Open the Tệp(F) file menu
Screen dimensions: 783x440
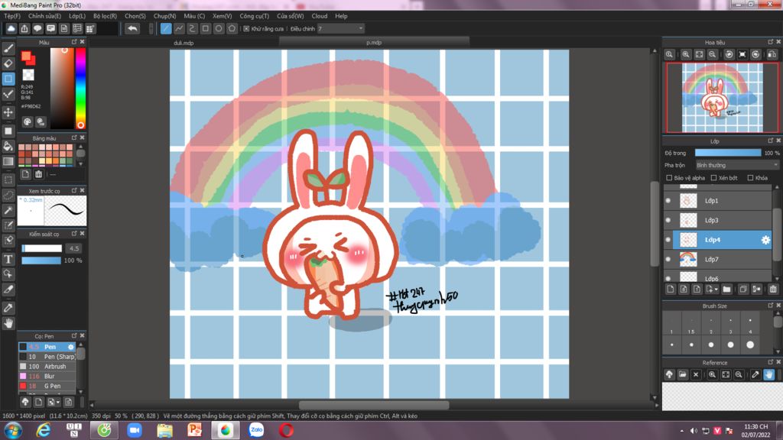point(12,16)
